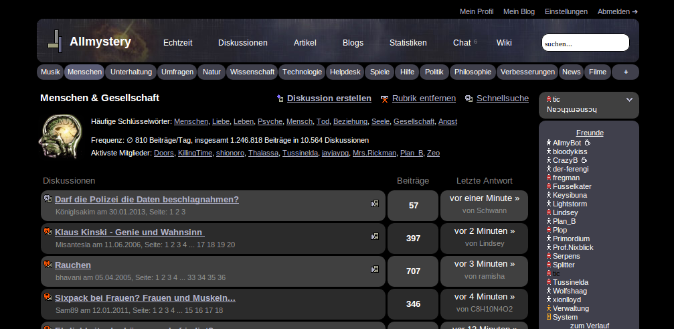Open discussion Darf die Polizei die Daten beschlagnahmen

click(147, 200)
